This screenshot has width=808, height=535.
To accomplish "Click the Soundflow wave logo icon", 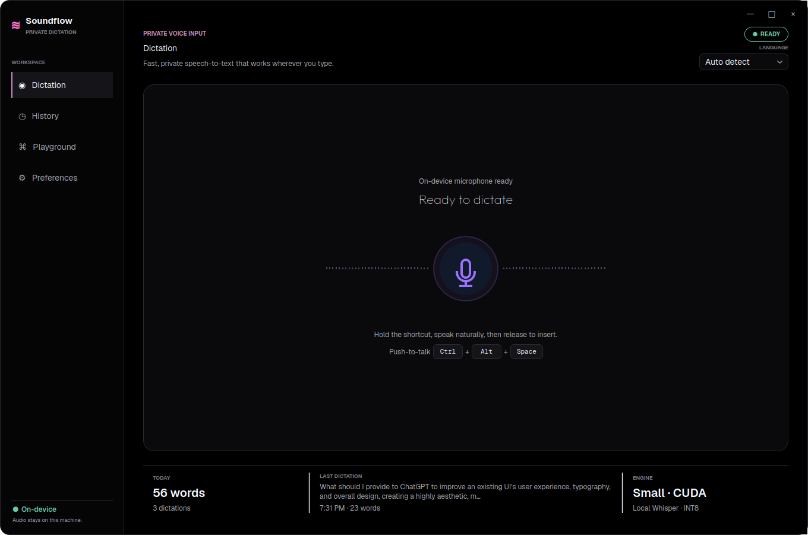I will [x=16, y=26].
